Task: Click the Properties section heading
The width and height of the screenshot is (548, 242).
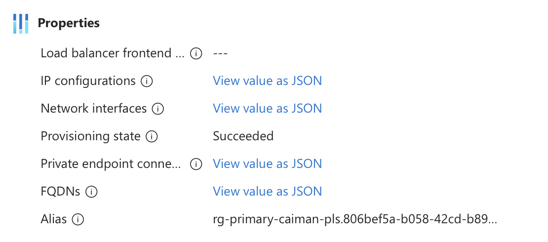Action: [69, 23]
